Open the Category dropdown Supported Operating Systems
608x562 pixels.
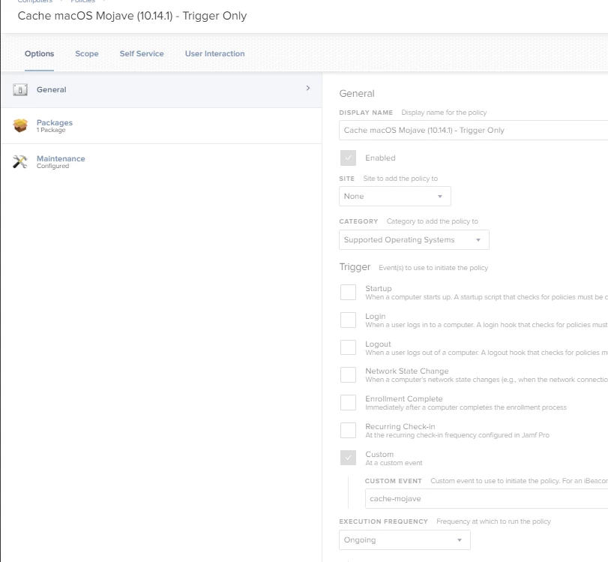pyautogui.click(x=414, y=240)
